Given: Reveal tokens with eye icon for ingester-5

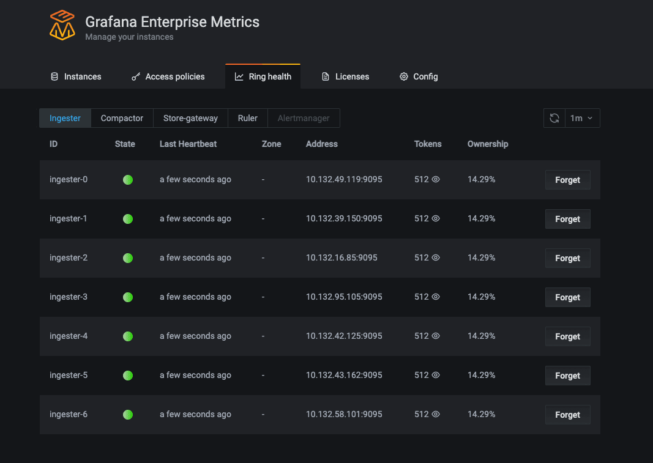Looking at the screenshot, I should pyautogui.click(x=436, y=376).
